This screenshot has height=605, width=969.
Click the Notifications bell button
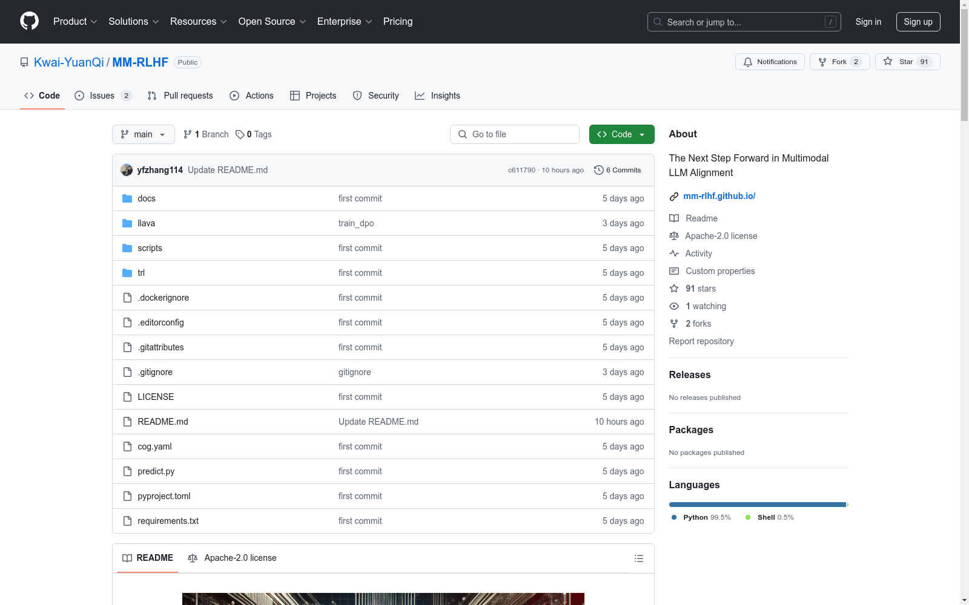tap(770, 62)
